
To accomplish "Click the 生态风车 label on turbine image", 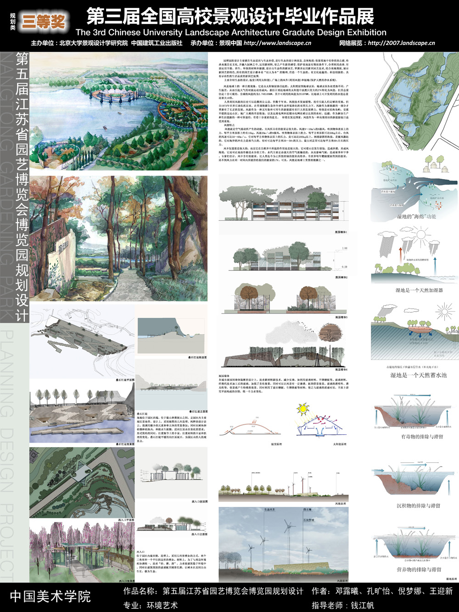I will (x=269, y=510).
